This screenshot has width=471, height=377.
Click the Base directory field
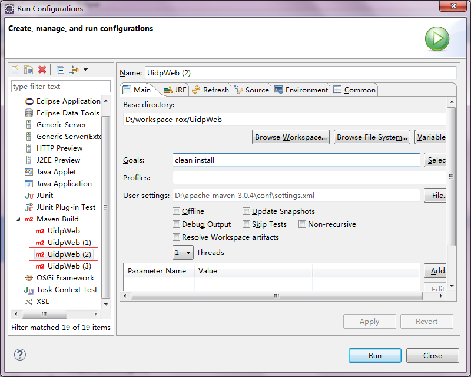click(x=285, y=120)
